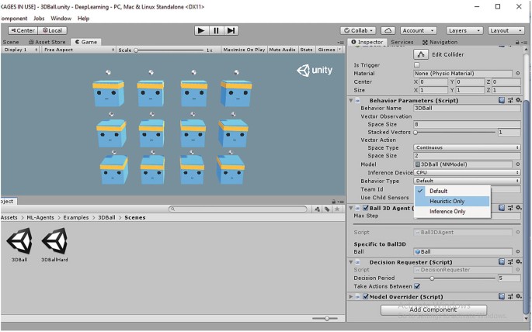Select Inference Only behavior type
The image size is (532, 332).
click(452, 212)
